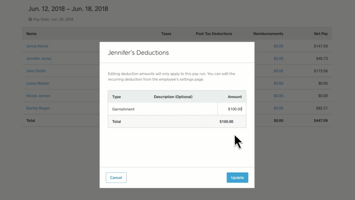Click the Garnishment amount input field

point(232,109)
